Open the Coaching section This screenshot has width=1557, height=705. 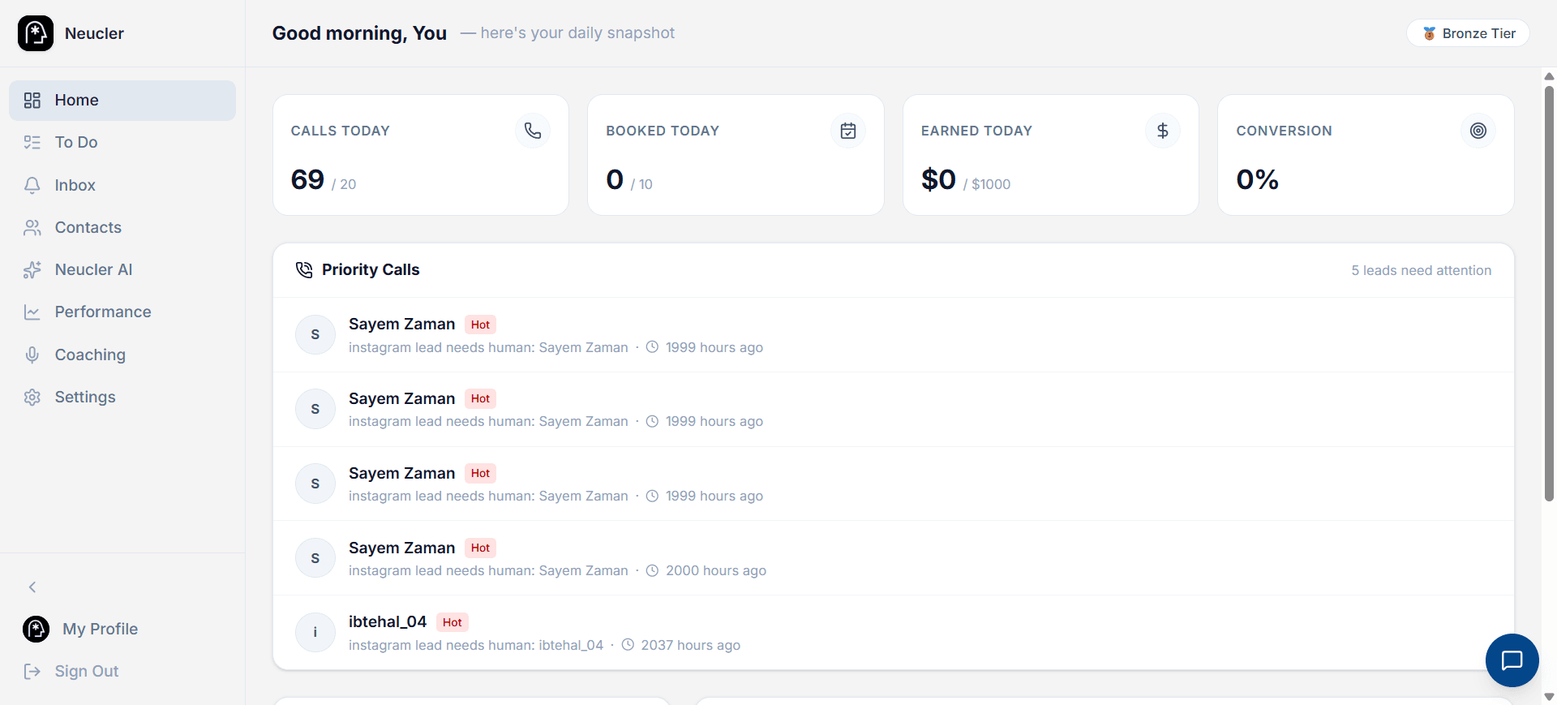click(122, 355)
